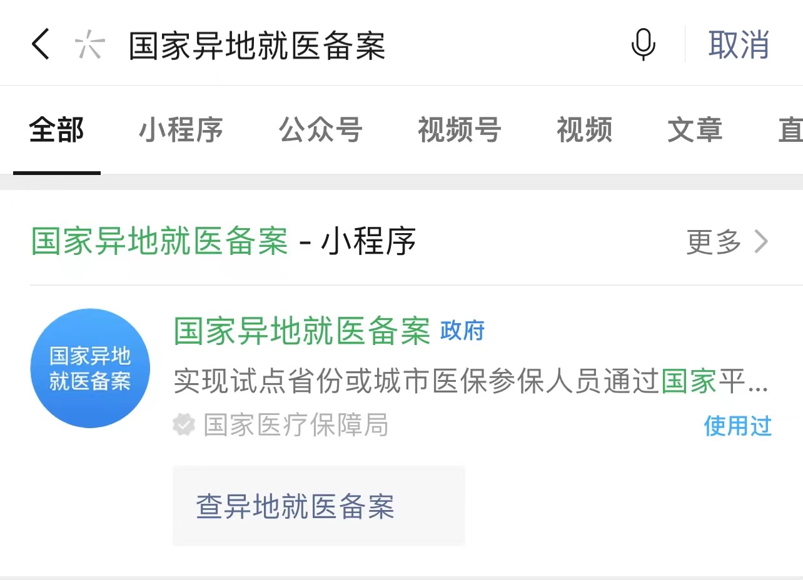Image resolution: width=803 pixels, height=580 pixels.
Task: Open 更多 mini program results
Action: (x=727, y=241)
